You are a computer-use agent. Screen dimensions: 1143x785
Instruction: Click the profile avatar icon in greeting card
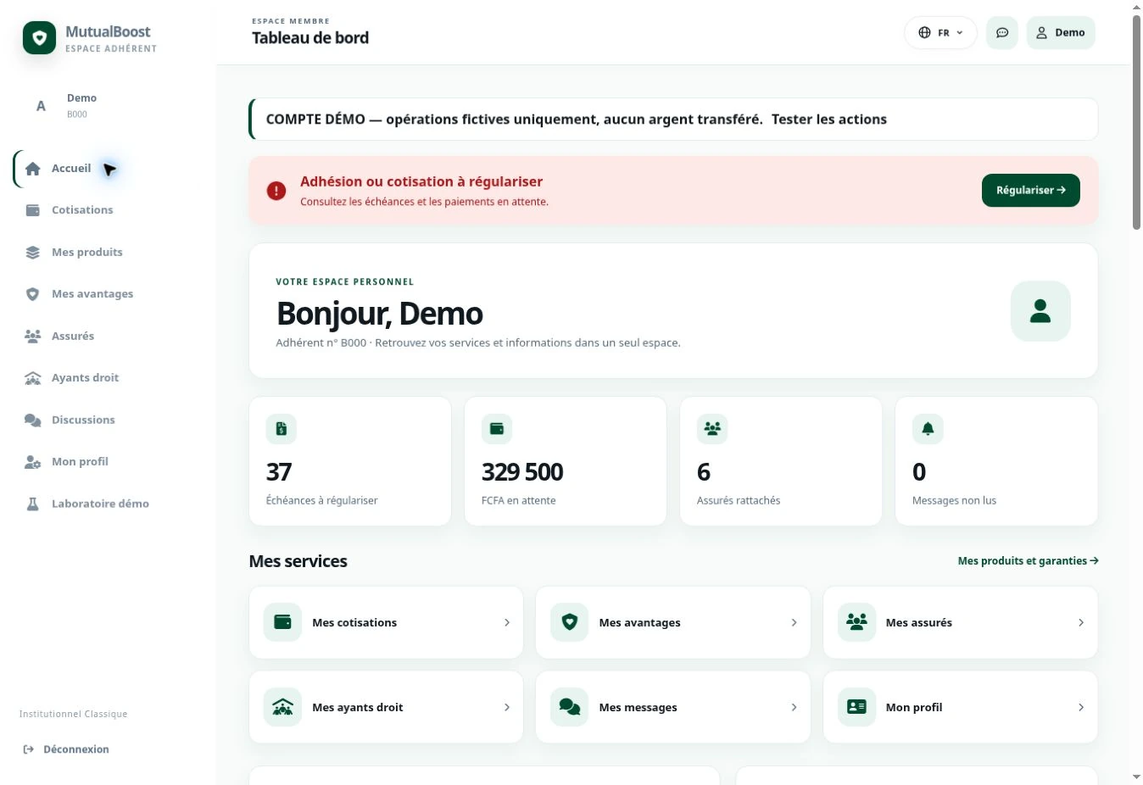(x=1040, y=311)
